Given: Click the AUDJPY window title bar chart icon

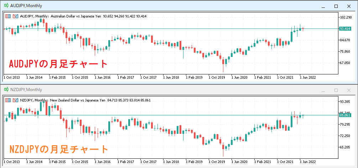Looking at the screenshot, I should coord(6,6).
